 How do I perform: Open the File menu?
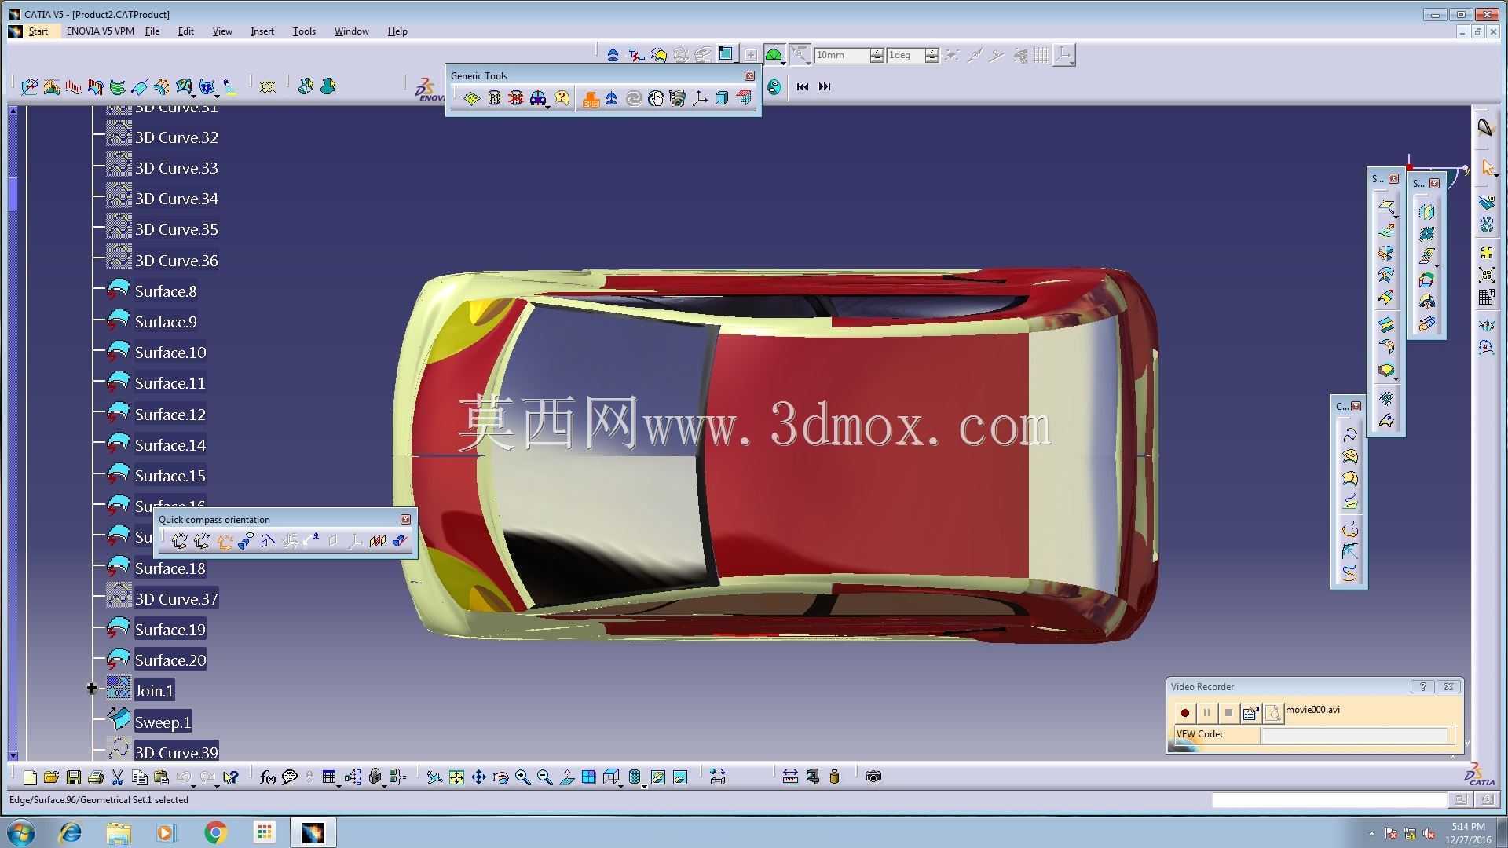click(x=152, y=31)
